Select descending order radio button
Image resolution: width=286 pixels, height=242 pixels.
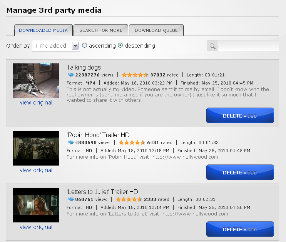pos(120,45)
